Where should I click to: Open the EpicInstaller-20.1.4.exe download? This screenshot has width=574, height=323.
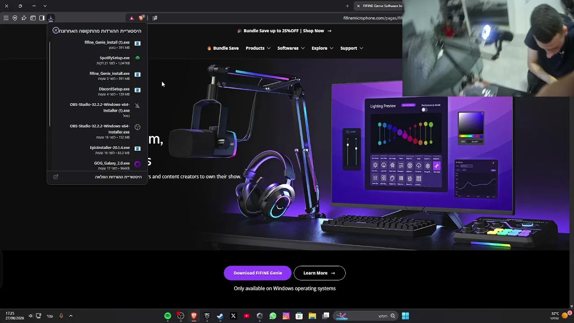98,150
